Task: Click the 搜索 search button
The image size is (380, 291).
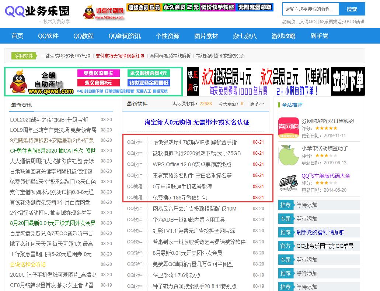Action: coord(352,9)
